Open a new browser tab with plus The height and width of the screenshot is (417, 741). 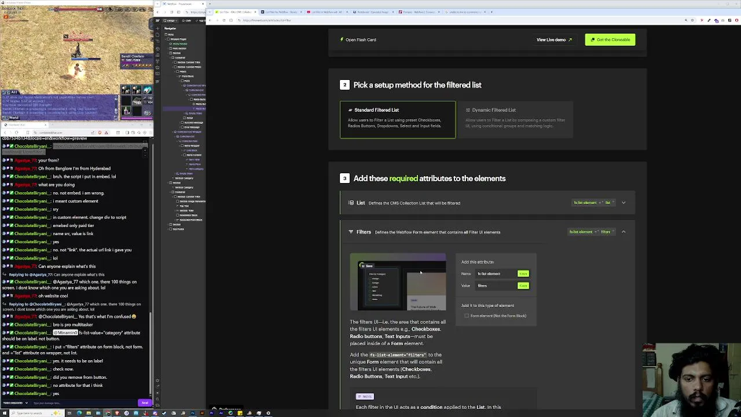click(491, 12)
